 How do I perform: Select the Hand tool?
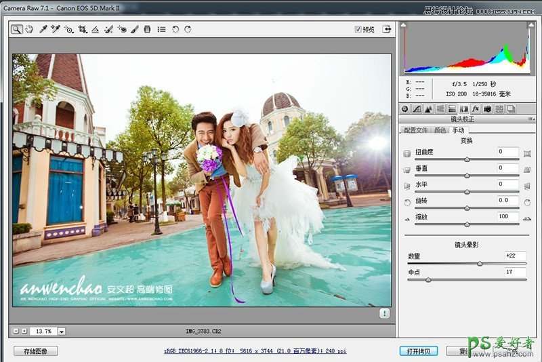pyautogui.click(x=28, y=29)
